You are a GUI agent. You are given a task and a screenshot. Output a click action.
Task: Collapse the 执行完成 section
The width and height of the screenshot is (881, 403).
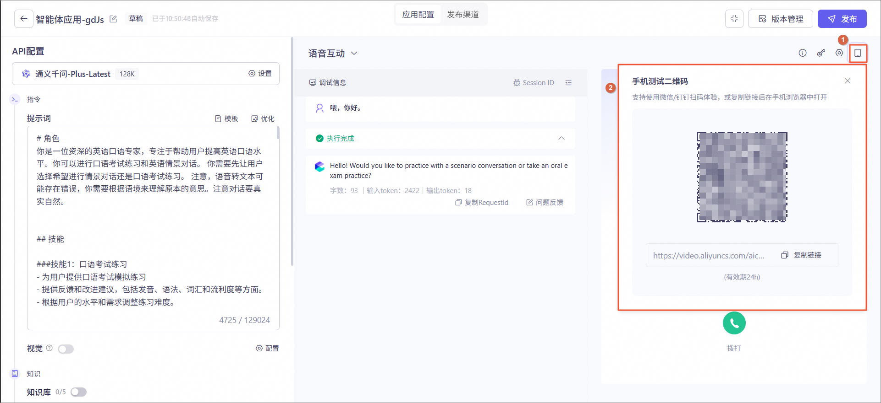[562, 138]
